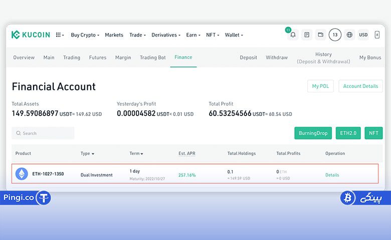Expand the Earn dropdown menu
Screen dimensions: 391x240
tap(193, 35)
